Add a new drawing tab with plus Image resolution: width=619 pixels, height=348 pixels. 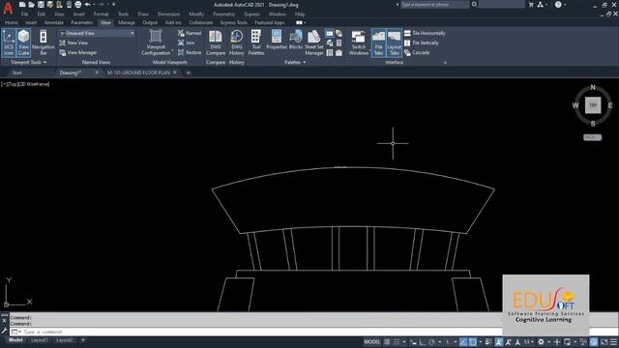pyautogui.click(x=188, y=72)
